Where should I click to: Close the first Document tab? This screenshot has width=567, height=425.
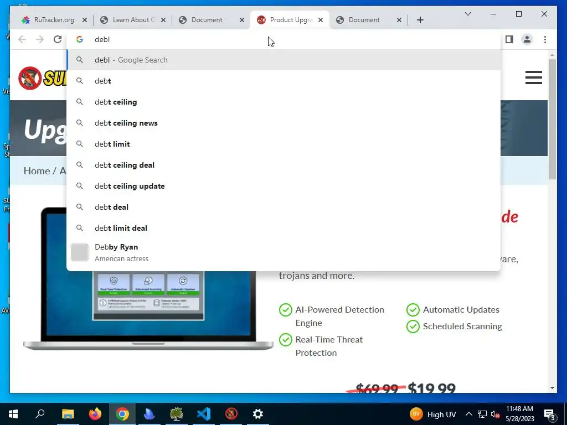242,20
